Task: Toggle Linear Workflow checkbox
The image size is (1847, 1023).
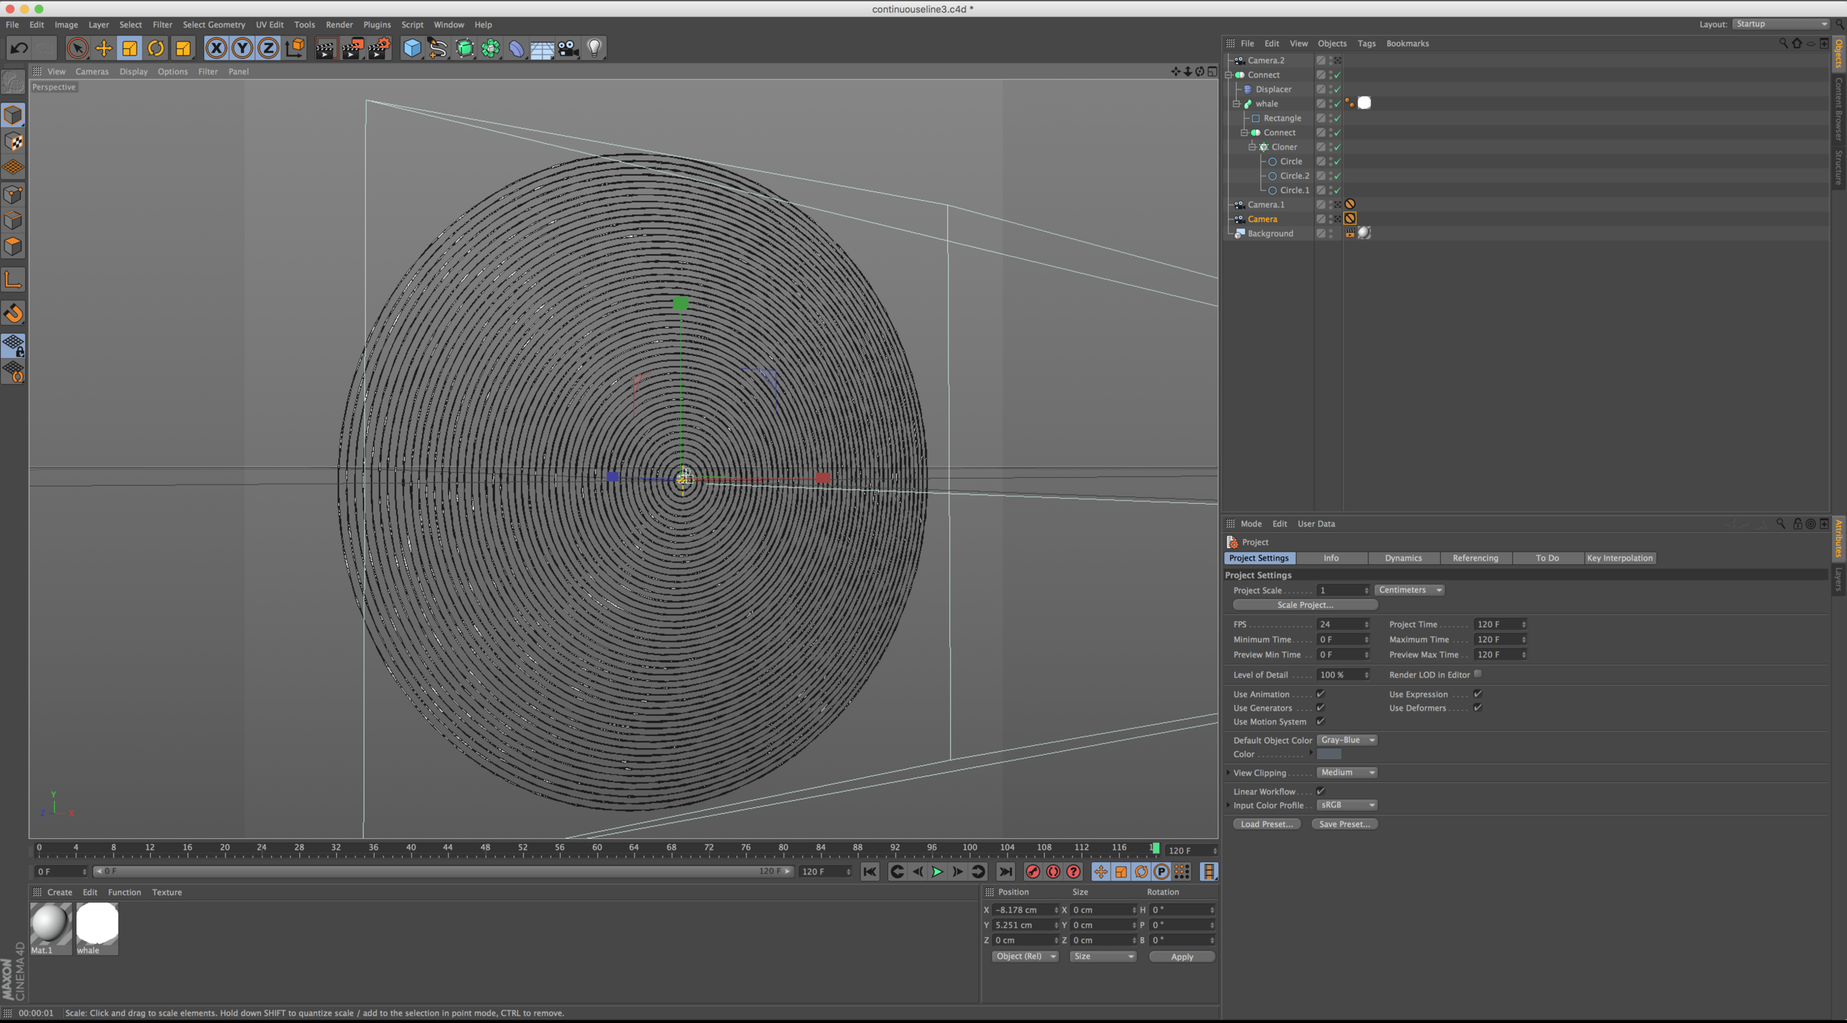Action: click(1320, 791)
